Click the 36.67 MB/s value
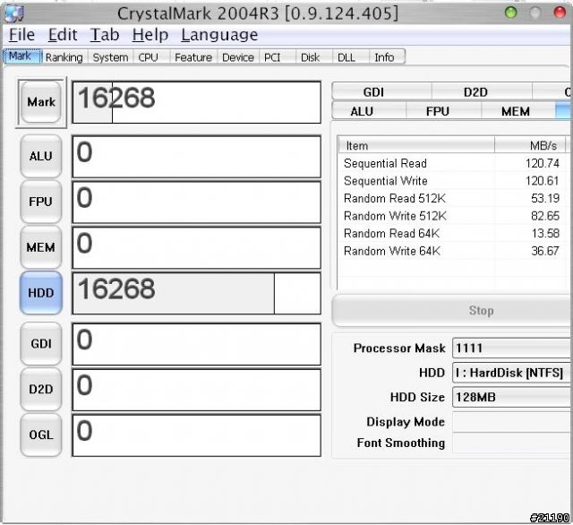Screen dimensions: 573x525 tap(545, 251)
